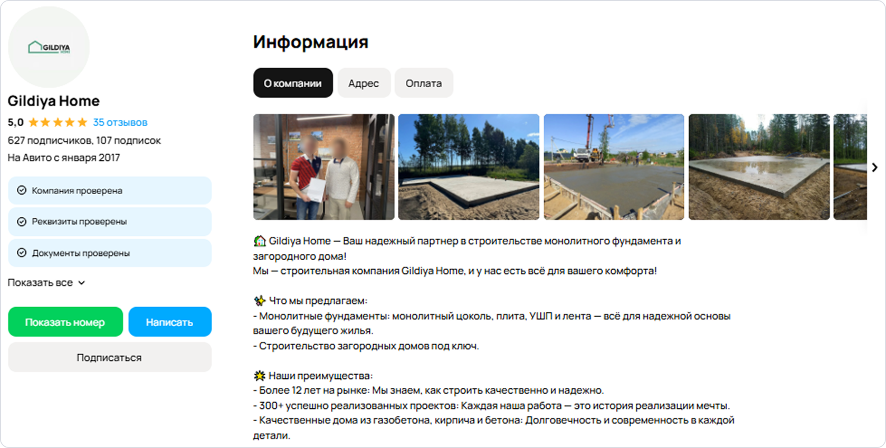Screen dimensions: 886x448
Task: Click the gallery next arrow chevron
Action: tap(875, 167)
